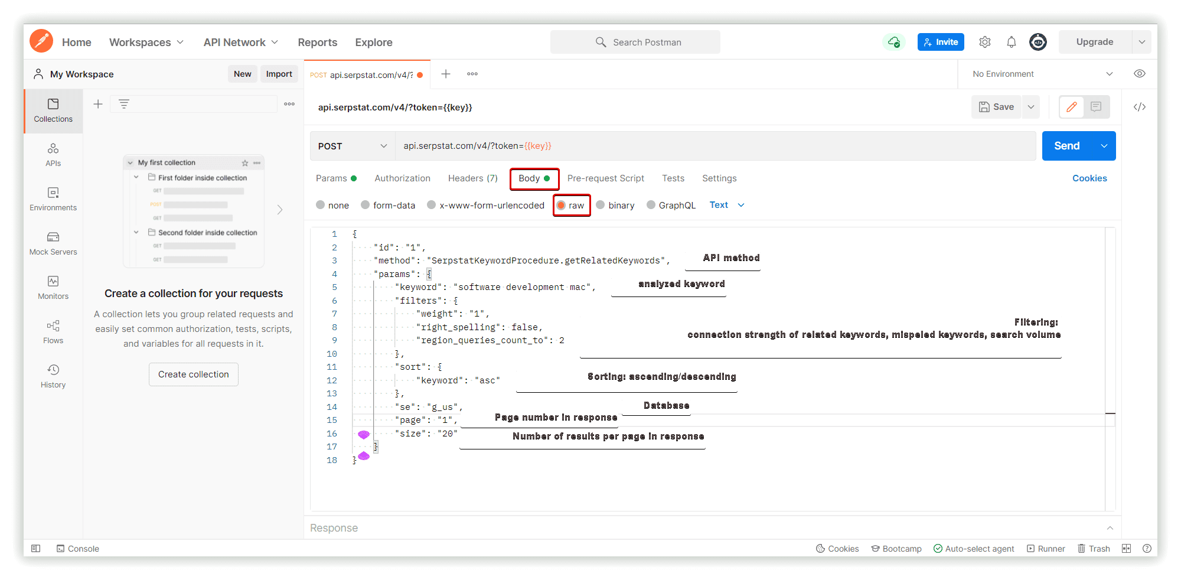1181x580 pixels.
Task: Click the cloud sync status icon
Action: [x=894, y=42]
